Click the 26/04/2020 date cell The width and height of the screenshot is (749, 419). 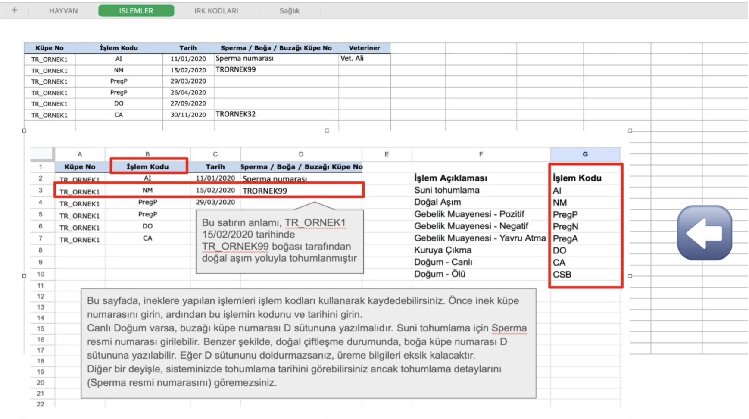tap(188, 92)
